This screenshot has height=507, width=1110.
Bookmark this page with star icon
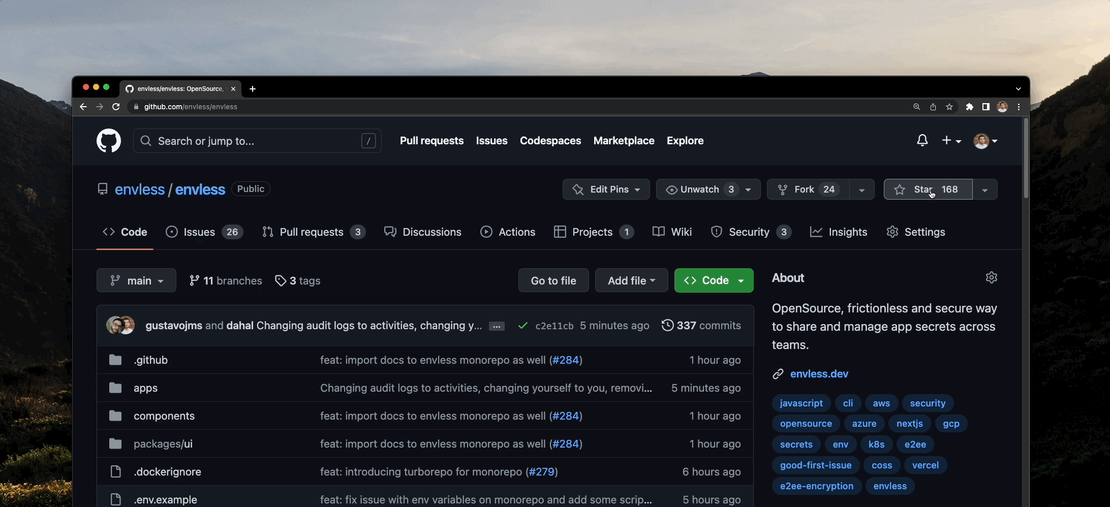click(949, 107)
